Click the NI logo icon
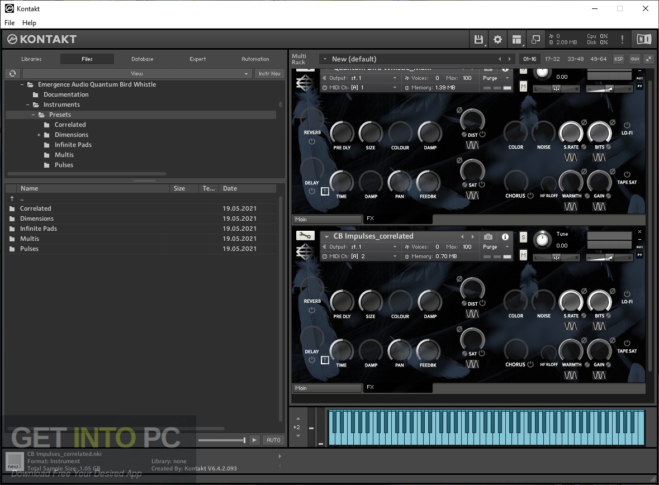The image size is (659, 485). click(644, 40)
